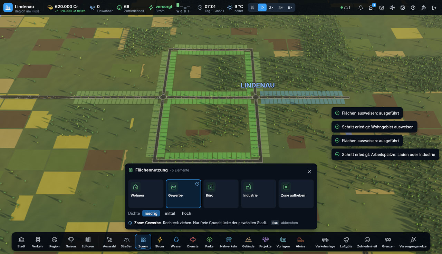This screenshot has height=254, width=442.
Task: Open Dienste services tool
Action: pos(193,242)
